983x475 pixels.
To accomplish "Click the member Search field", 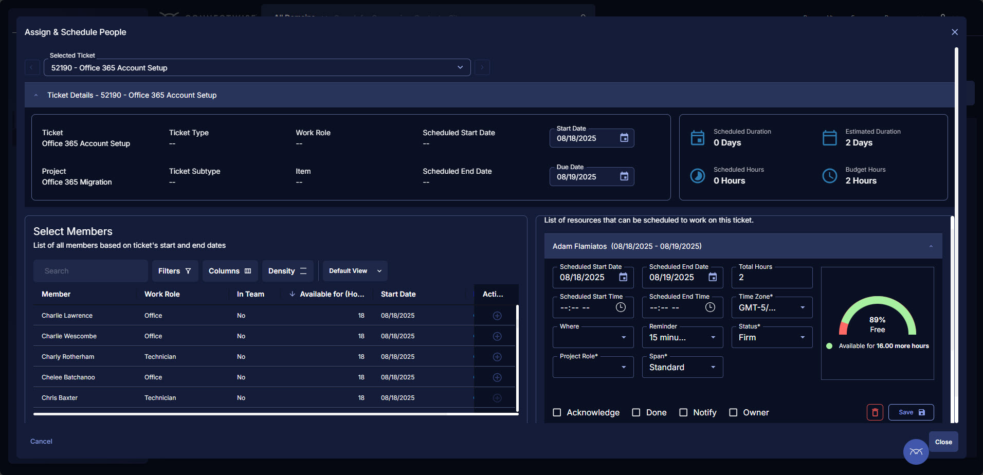I will [90, 271].
